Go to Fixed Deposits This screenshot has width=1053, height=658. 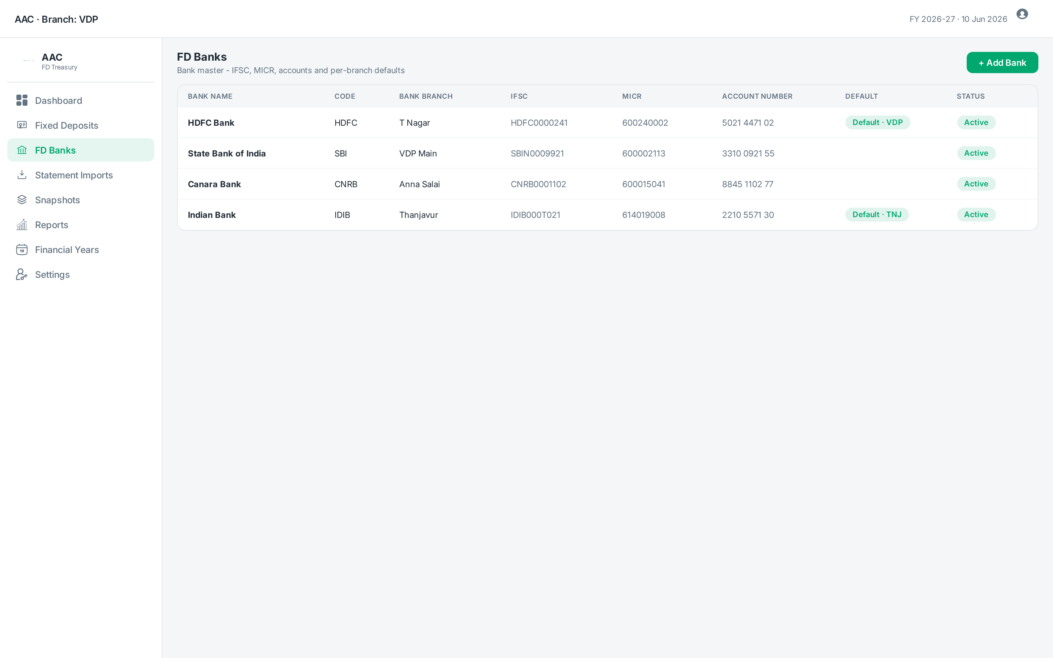(81, 125)
